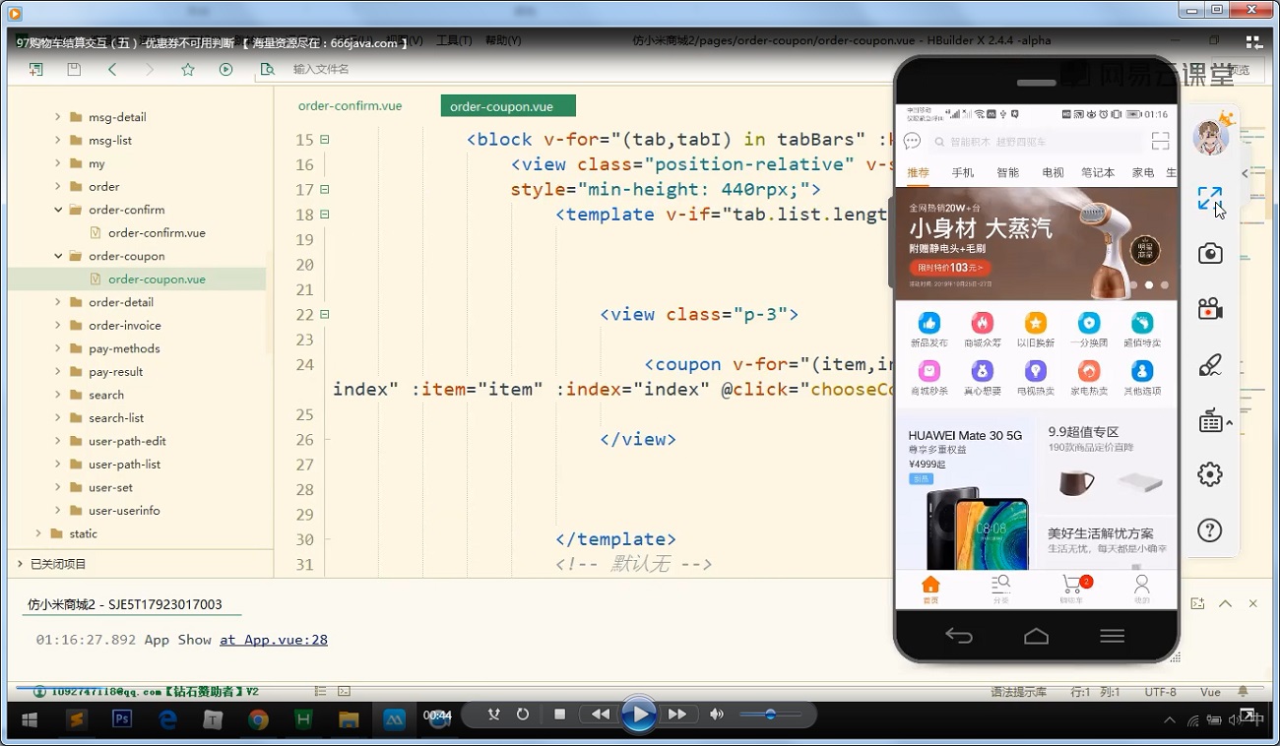The height and width of the screenshot is (746, 1280).
Task: Collapse fold at code line 17
Action: [325, 189]
